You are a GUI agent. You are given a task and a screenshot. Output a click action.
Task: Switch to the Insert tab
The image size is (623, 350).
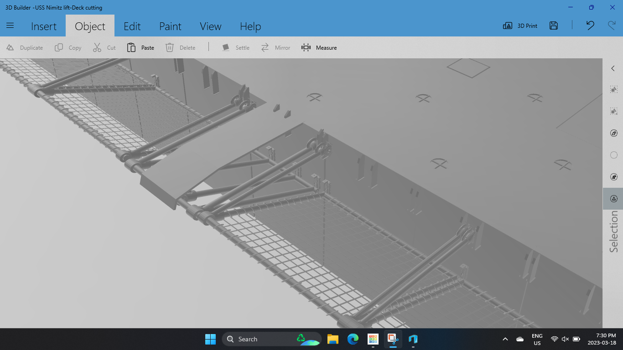pos(44,26)
